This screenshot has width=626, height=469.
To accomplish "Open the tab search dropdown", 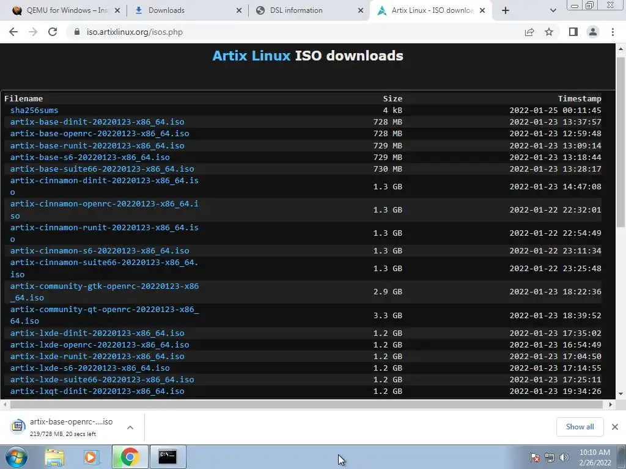I will pyautogui.click(x=553, y=10).
